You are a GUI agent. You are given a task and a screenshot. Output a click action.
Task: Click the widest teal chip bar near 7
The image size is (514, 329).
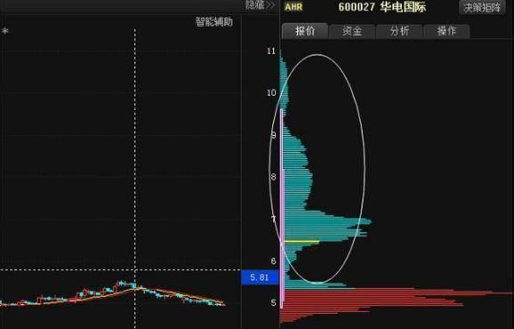coord(328,222)
